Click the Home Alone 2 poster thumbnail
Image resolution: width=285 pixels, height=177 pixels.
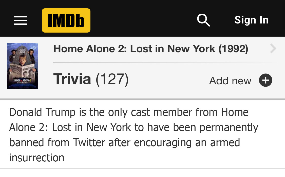[x=22, y=66]
